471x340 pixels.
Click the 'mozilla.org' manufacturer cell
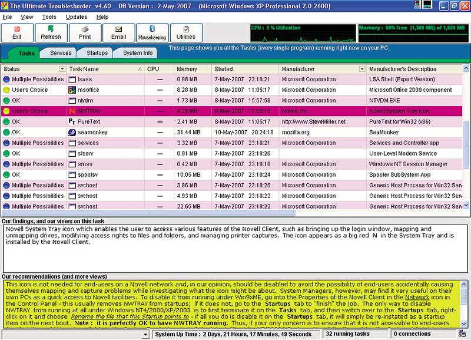click(x=296, y=132)
